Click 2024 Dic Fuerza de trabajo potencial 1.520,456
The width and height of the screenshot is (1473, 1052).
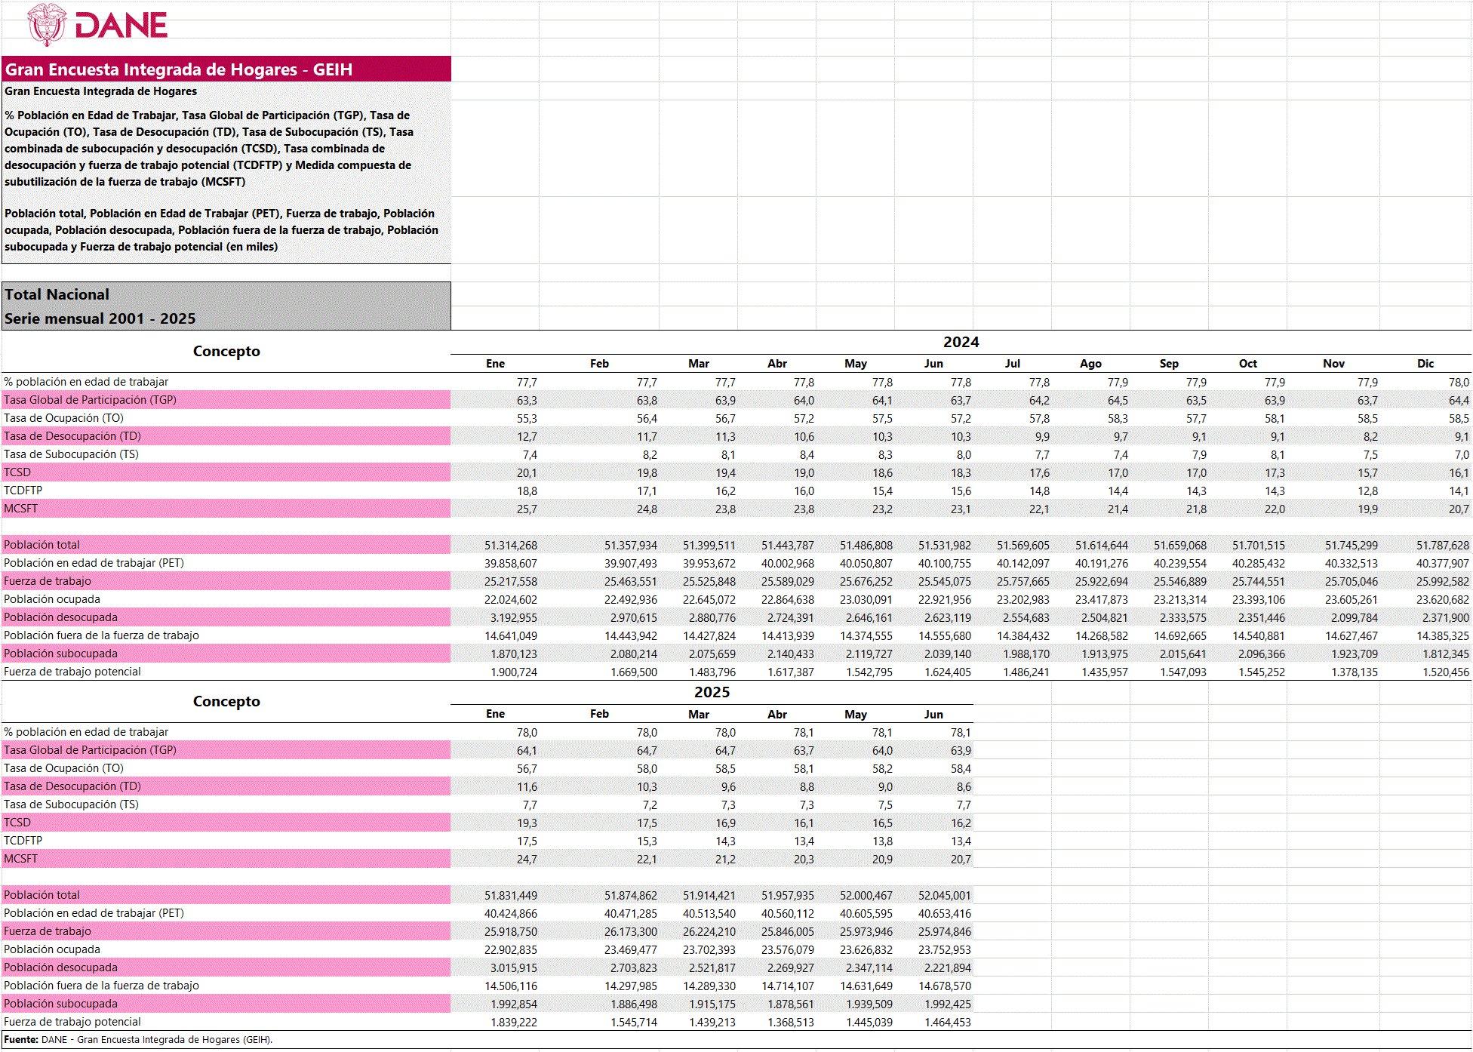(x=1446, y=672)
